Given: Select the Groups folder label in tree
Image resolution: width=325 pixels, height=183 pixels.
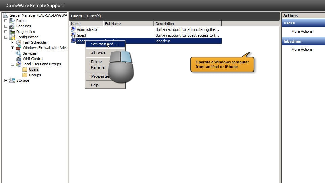Looking at the screenshot, I should 35,75.
